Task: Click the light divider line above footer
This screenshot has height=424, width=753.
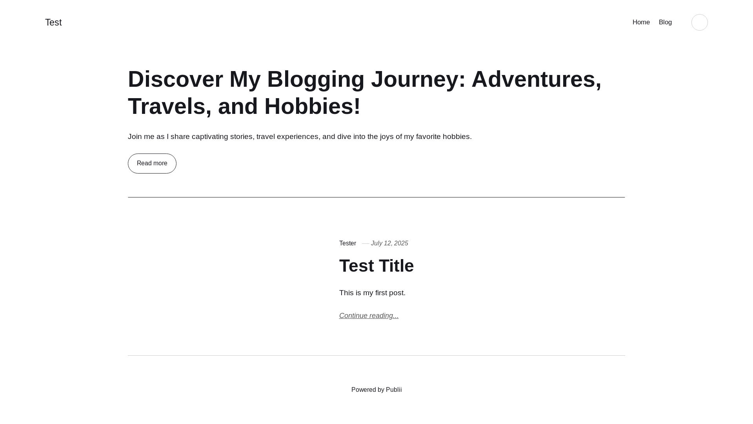Action: [376, 355]
